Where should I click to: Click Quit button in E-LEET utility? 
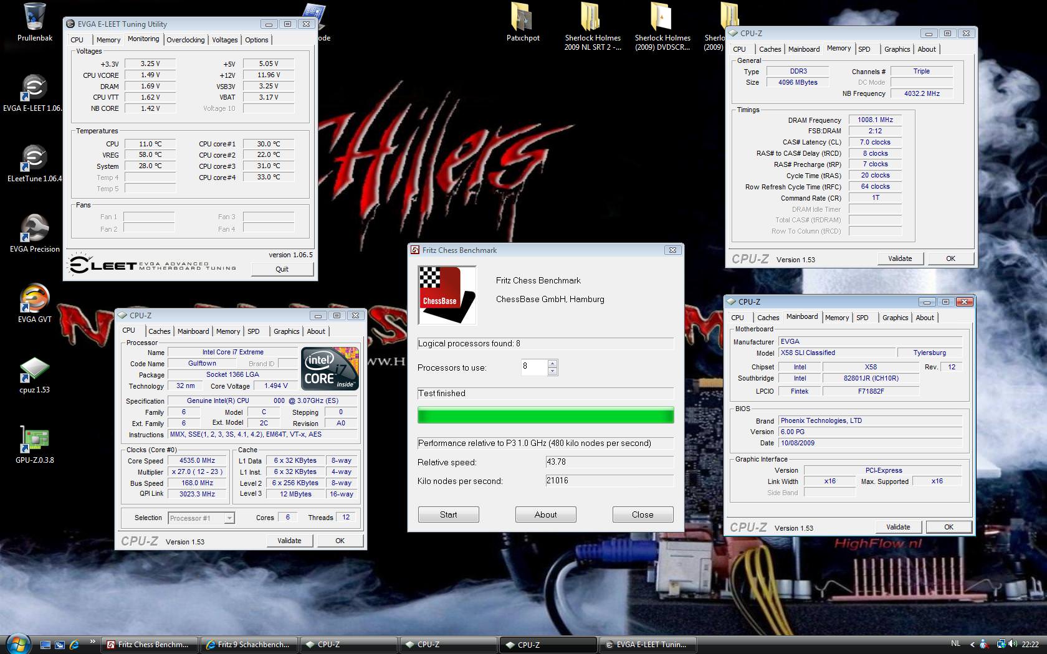click(282, 269)
